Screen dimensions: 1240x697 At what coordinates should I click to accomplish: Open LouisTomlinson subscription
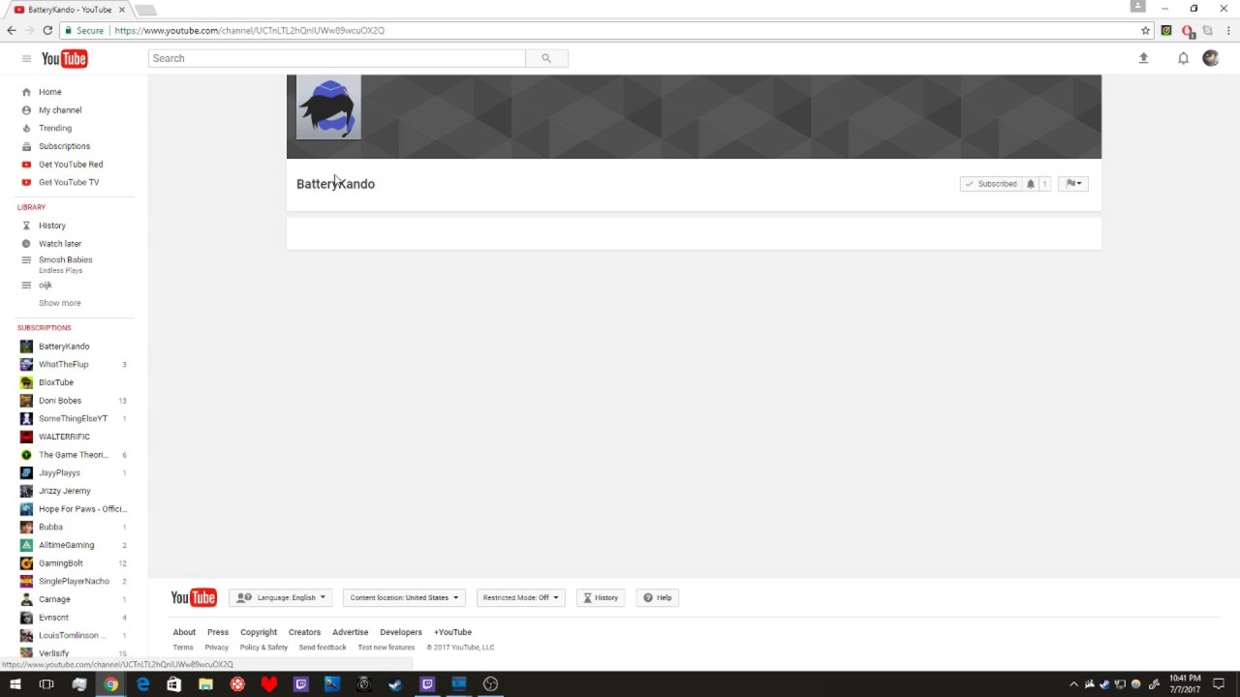click(x=74, y=636)
